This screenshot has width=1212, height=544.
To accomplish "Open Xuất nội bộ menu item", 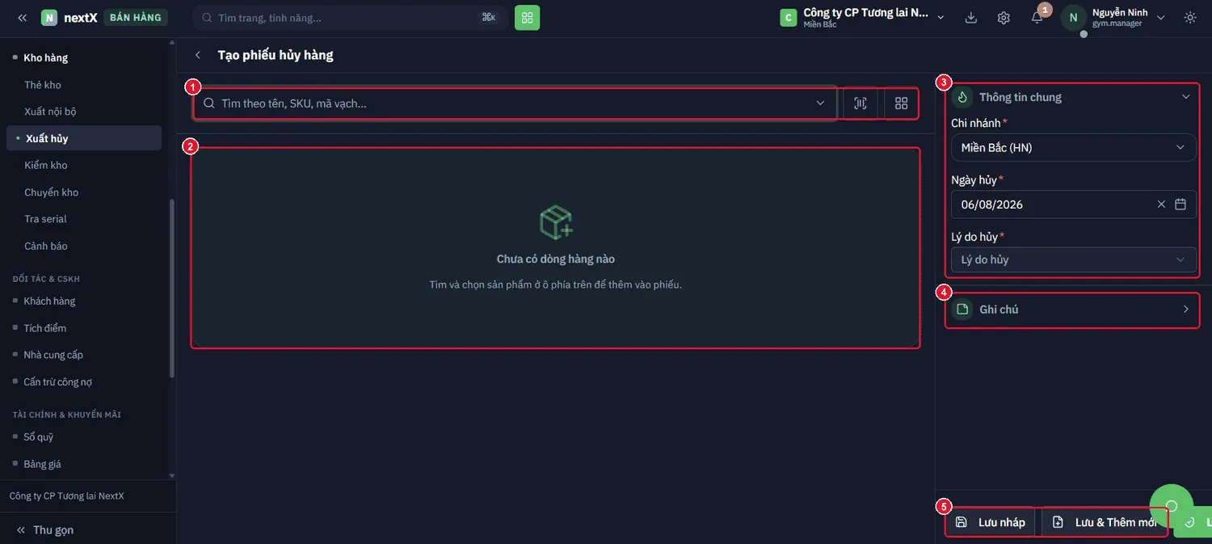I will pos(50,112).
